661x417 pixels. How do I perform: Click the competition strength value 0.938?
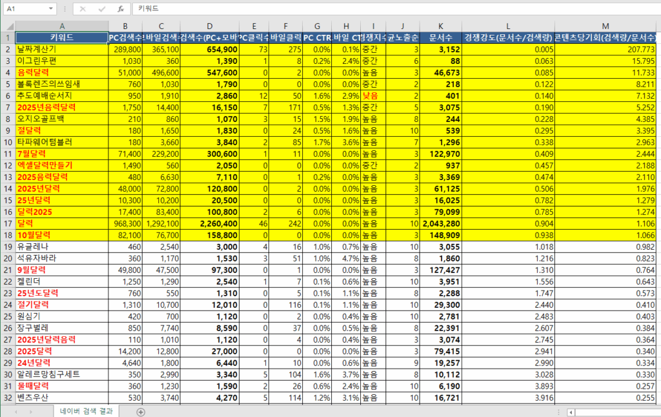[x=508, y=235]
